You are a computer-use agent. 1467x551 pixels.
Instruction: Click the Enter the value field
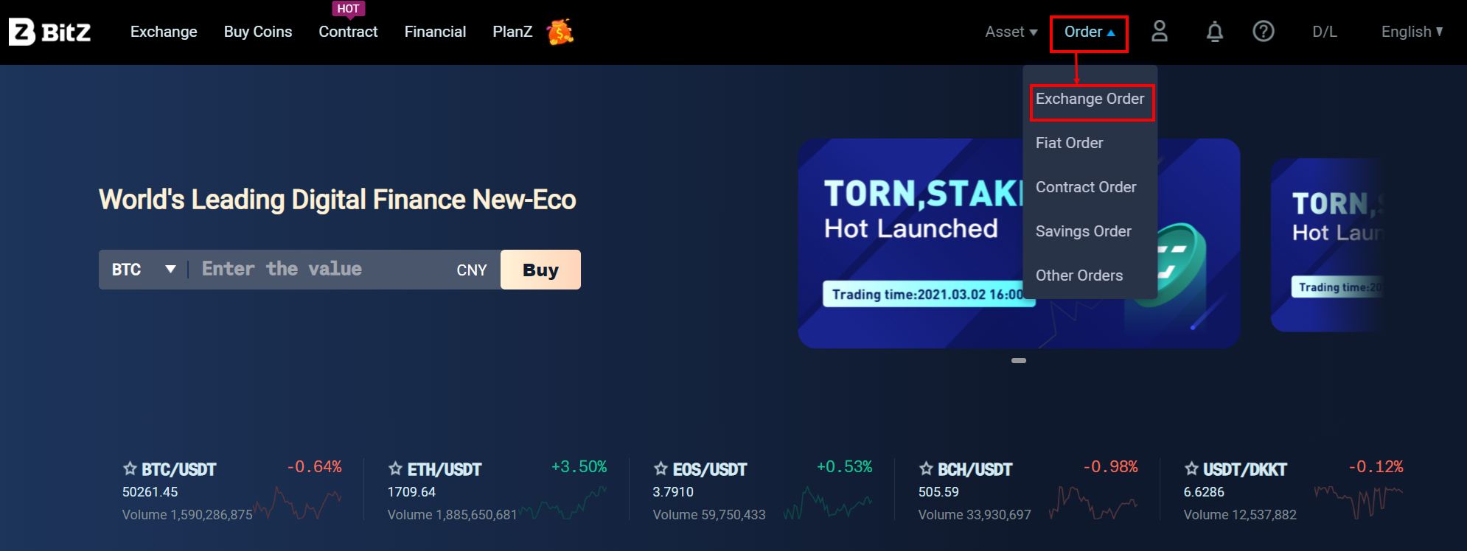pos(321,270)
